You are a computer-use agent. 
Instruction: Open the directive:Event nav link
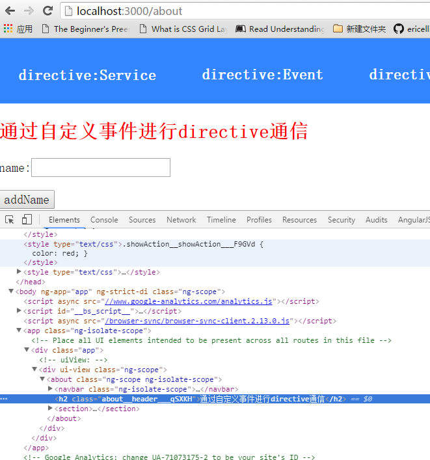point(263,75)
